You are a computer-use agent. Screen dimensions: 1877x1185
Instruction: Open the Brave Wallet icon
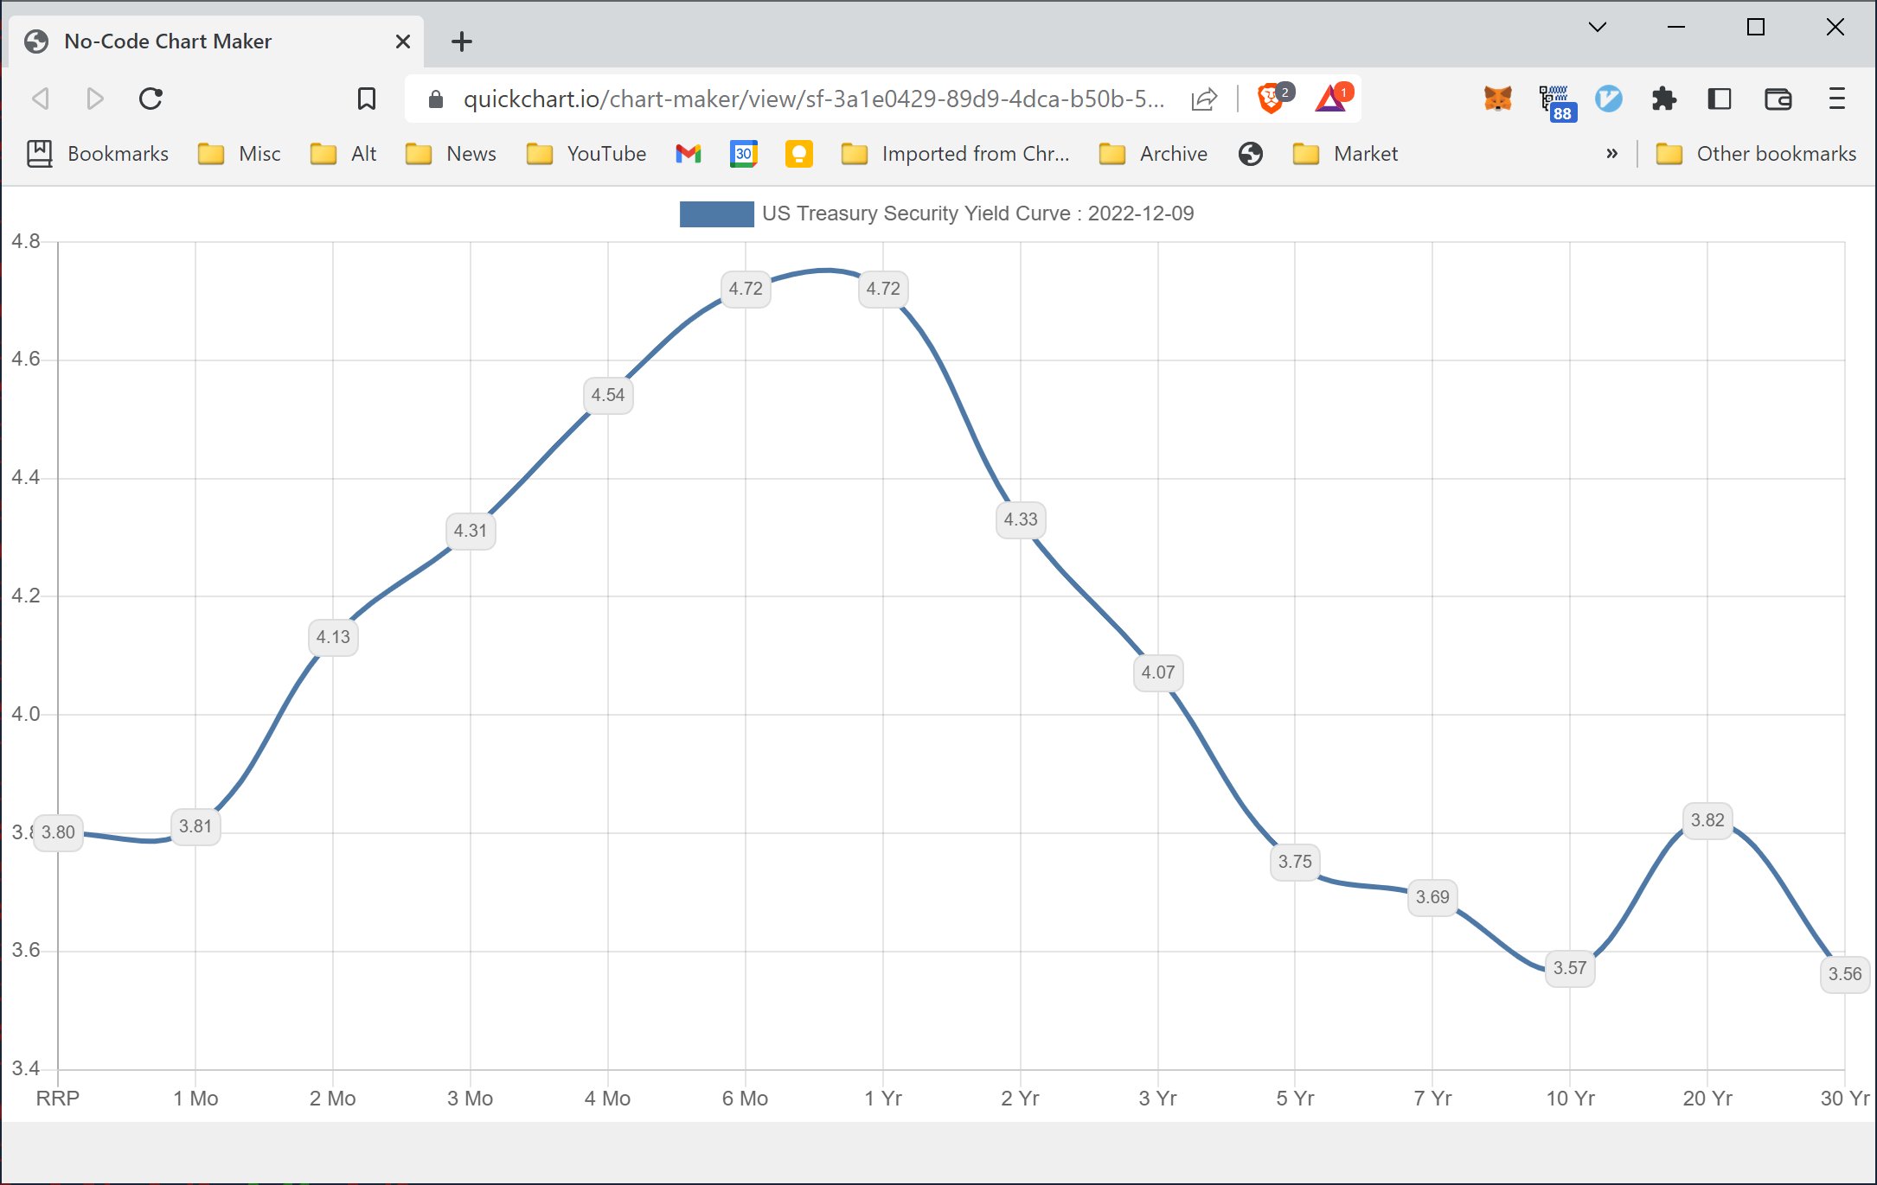pyautogui.click(x=1778, y=99)
